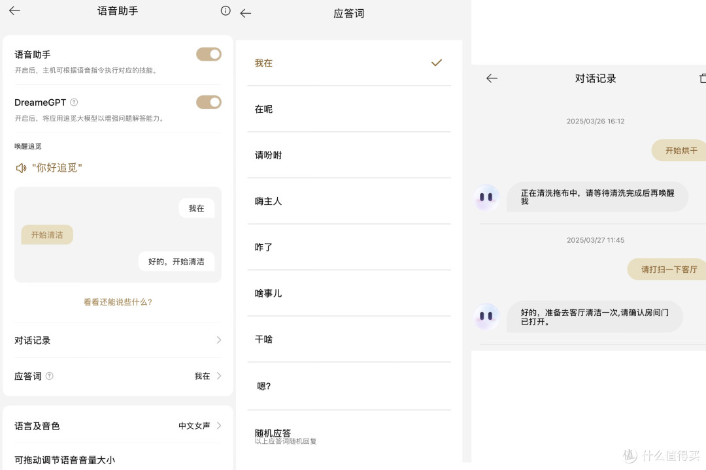Tap the 看看还能说些什么? link
The image size is (706, 470).
point(118,302)
